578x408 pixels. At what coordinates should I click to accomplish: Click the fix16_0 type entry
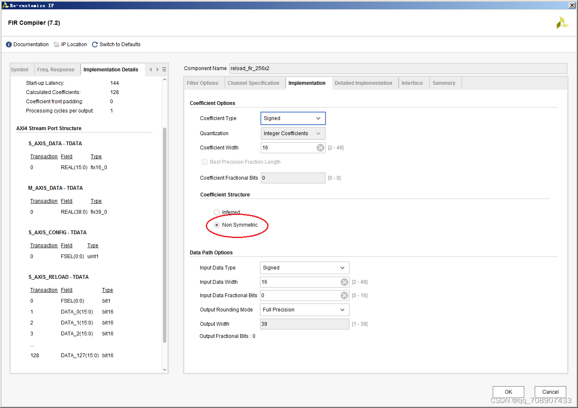point(99,167)
